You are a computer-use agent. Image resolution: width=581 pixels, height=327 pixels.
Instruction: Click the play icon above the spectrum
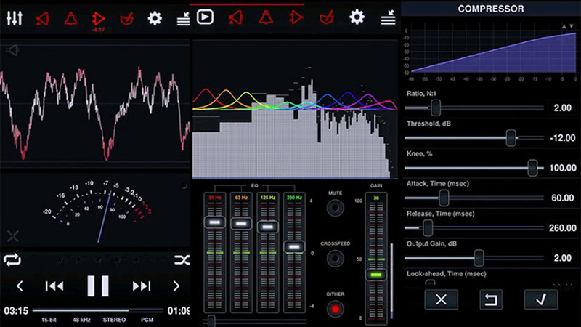[x=205, y=17]
